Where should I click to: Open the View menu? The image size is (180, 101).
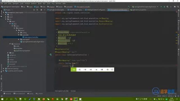10,4
